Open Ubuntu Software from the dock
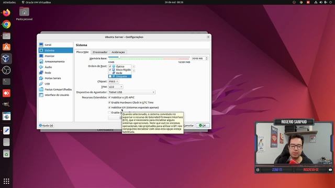 (x=6, y=47)
